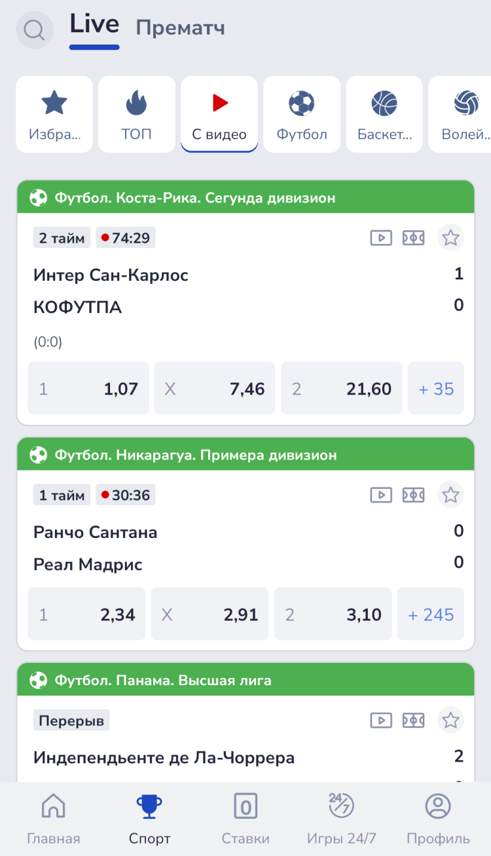Select the Футбол sport filter
This screenshot has width=491, height=856.
click(302, 115)
